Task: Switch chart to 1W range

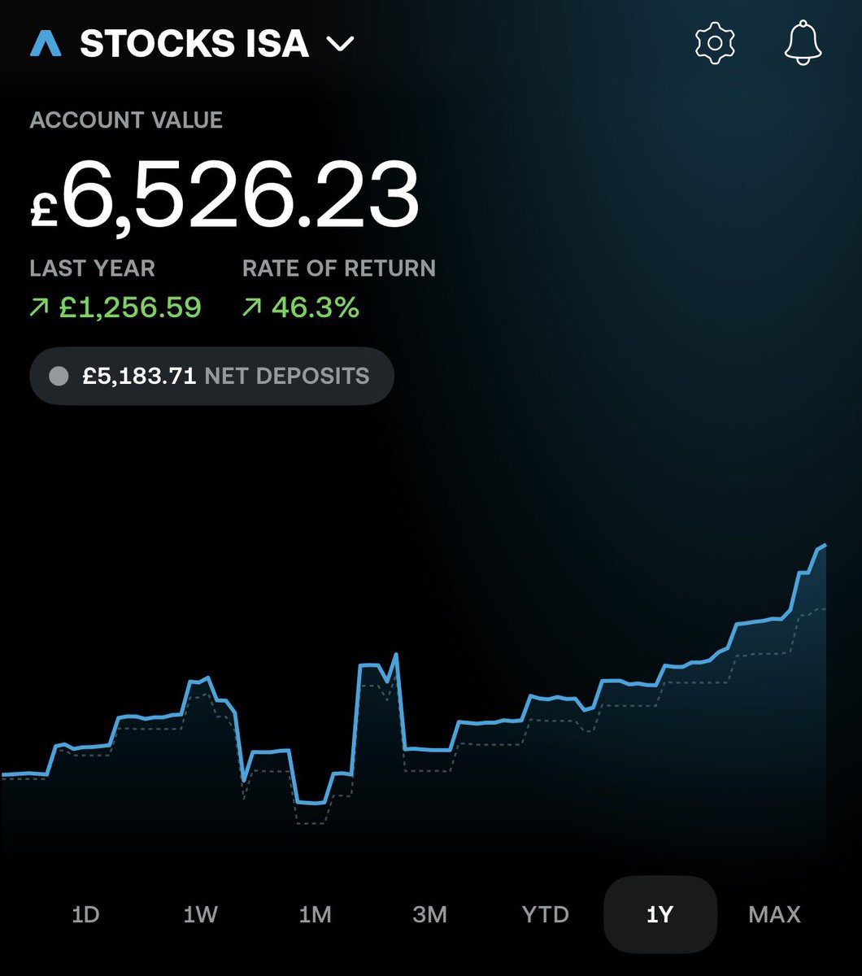Action: 200,914
